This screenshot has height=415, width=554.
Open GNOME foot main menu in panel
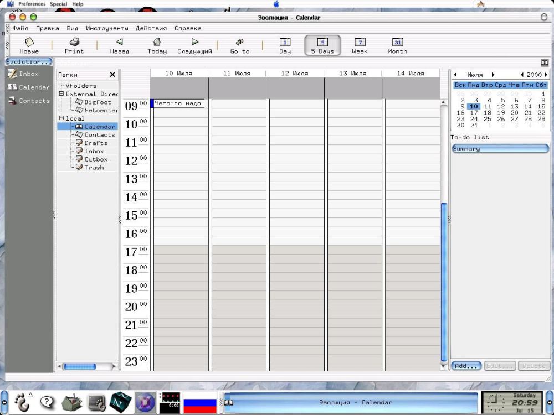pos(22,402)
